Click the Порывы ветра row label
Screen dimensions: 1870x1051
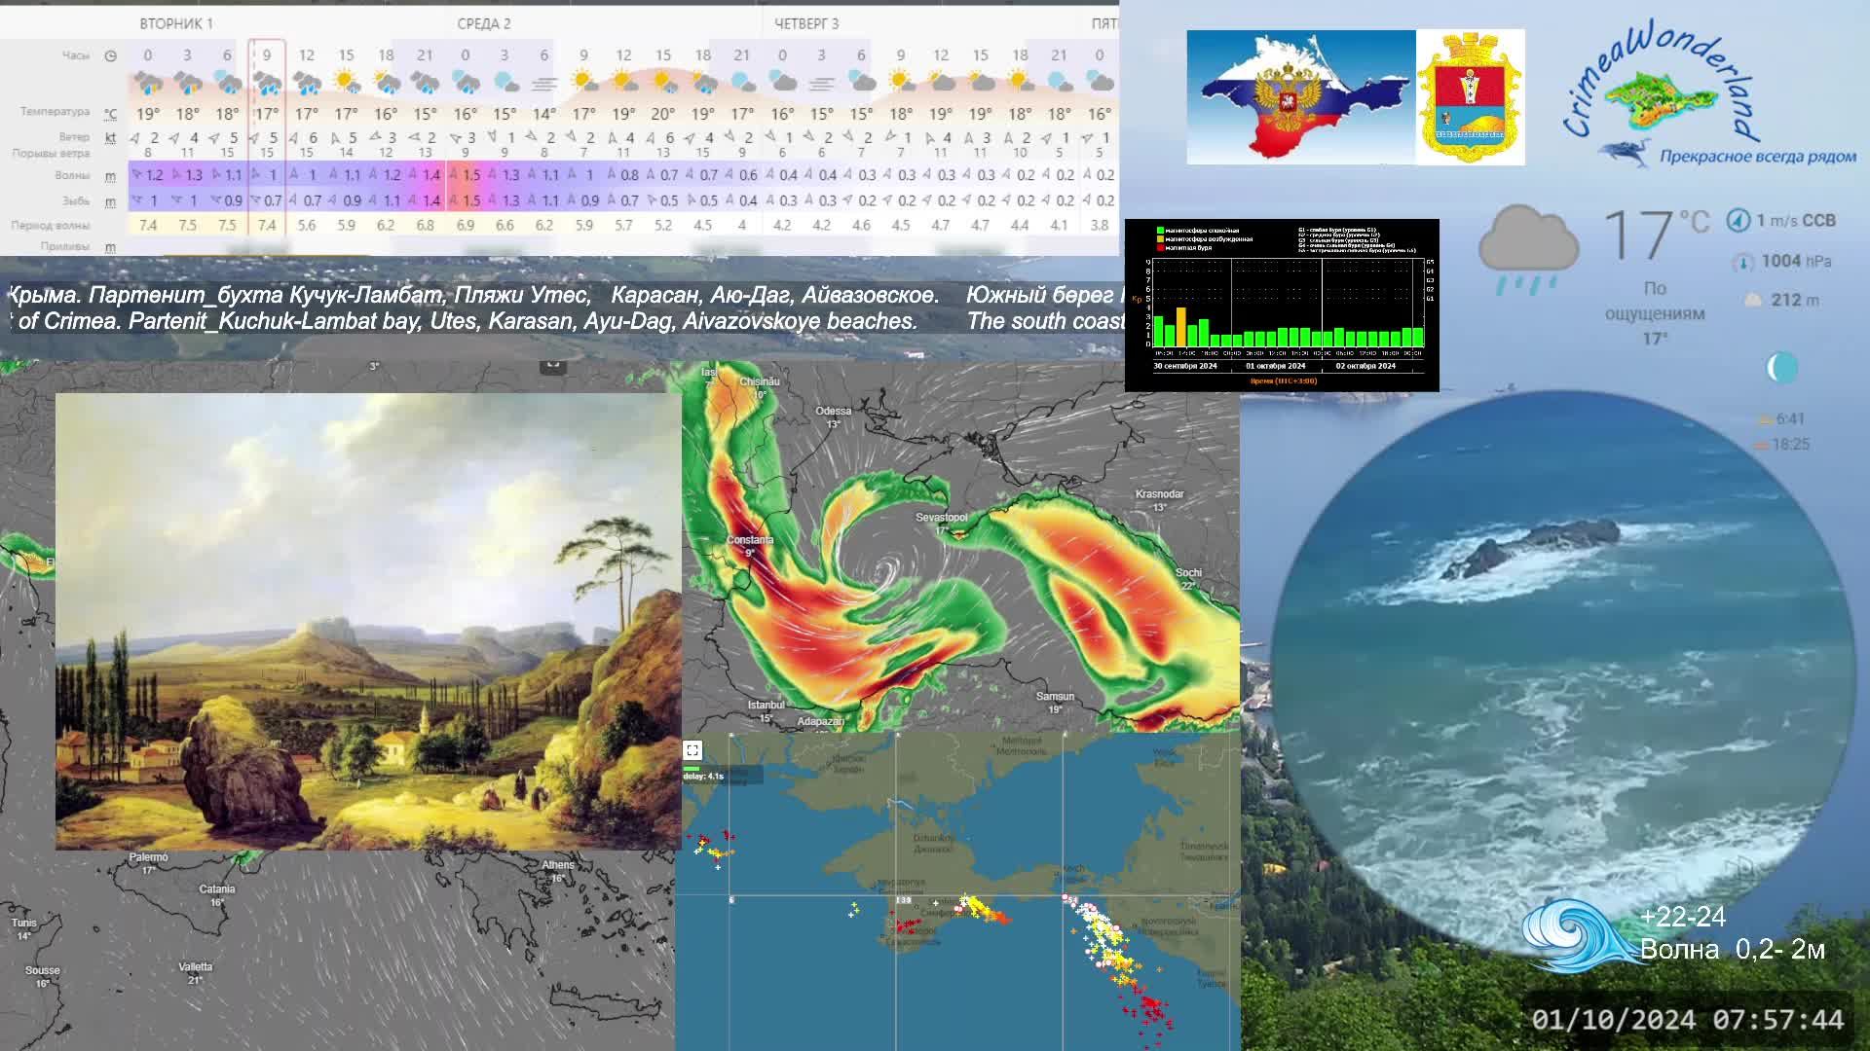click(51, 154)
